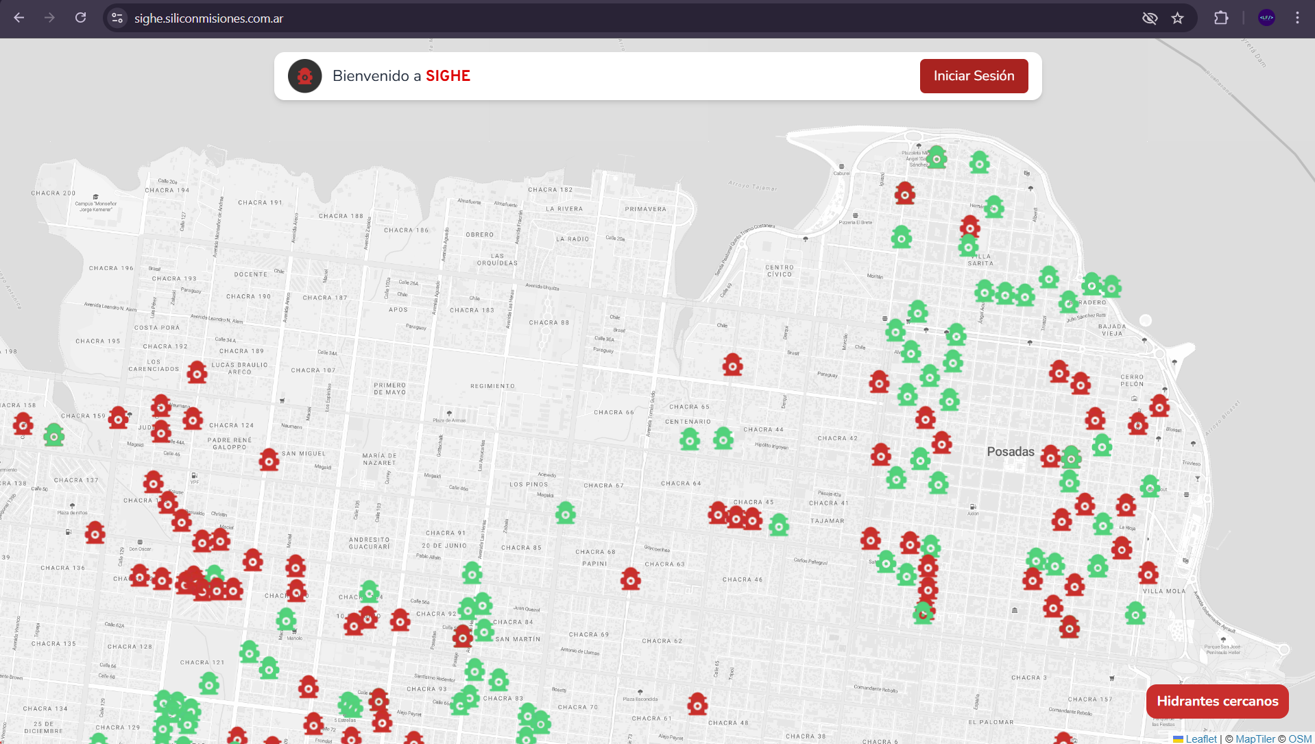Viewport: 1315px width, 744px height.
Task: Click the MARÍA DE NAZARET map label
Action: click(379, 459)
